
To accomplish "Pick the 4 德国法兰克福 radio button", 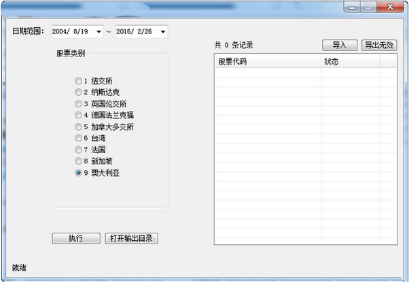I will pos(79,116).
